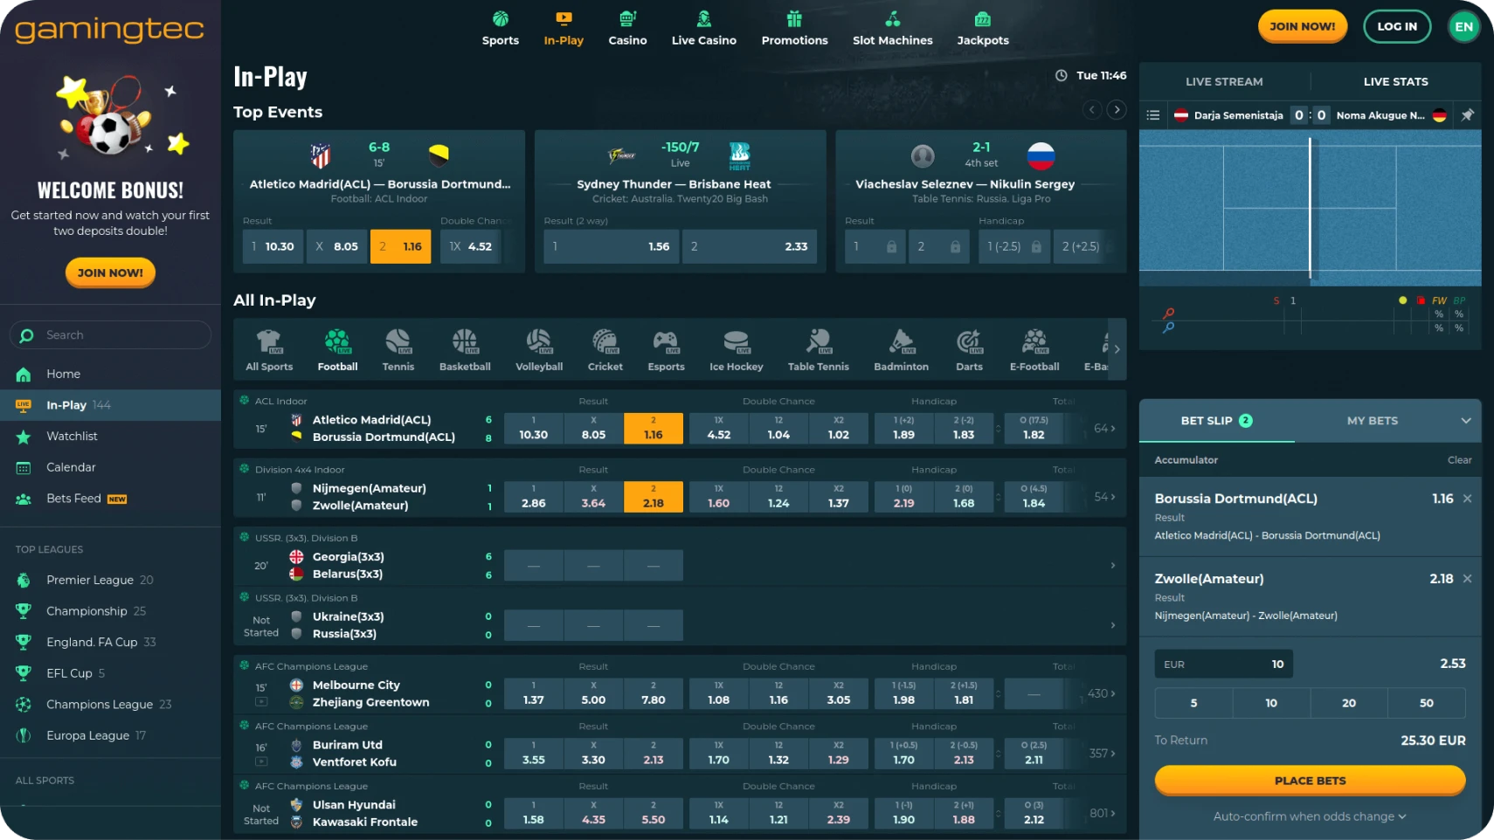Open the EN language selector

click(x=1463, y=26)
